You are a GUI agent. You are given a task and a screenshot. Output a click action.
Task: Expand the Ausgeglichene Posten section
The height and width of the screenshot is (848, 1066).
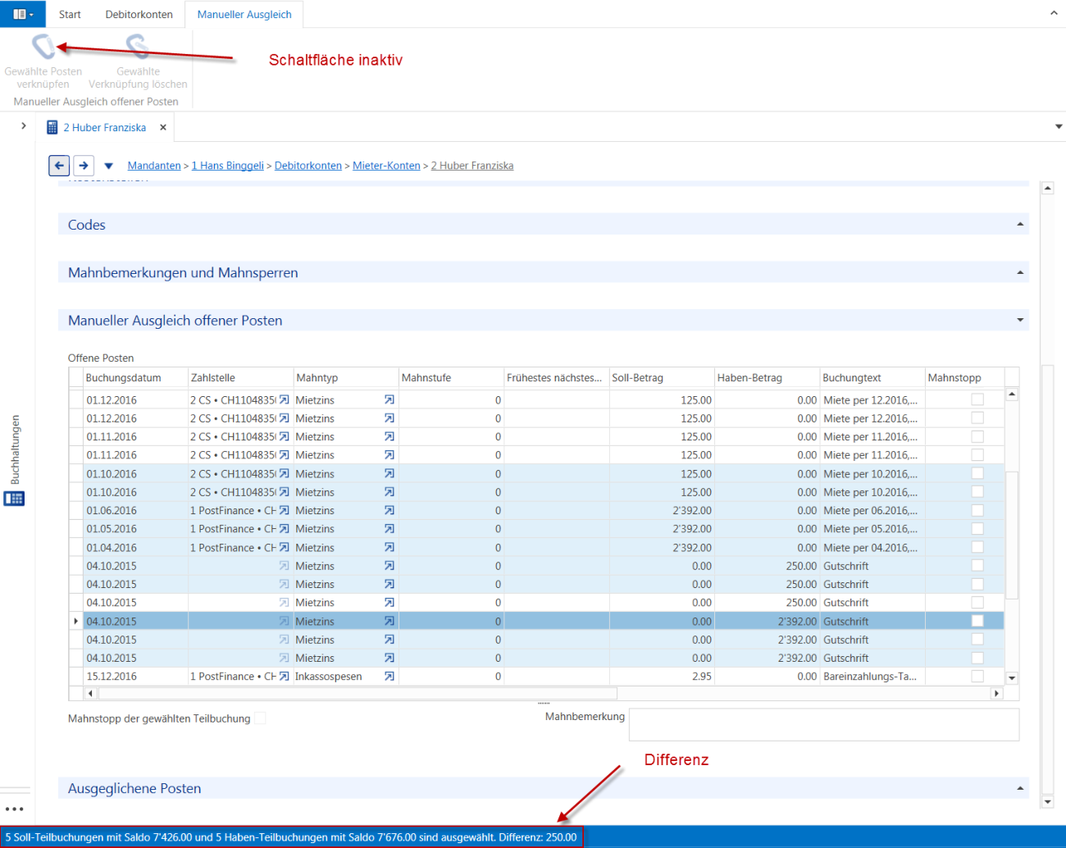click(x=1020, y=788)
